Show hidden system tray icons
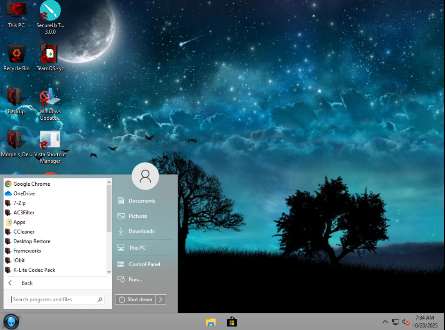The height and width of the screenshot is (330, 445). pyautogui.click(x=385, y=322)
